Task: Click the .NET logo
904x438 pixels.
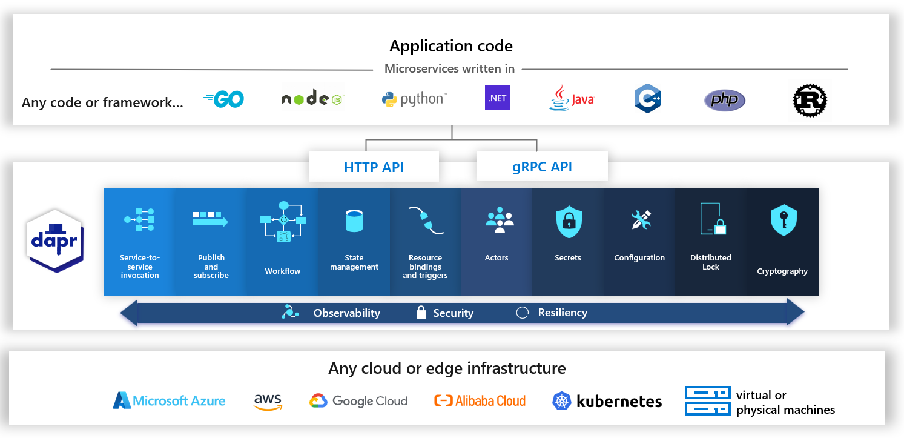Action: pos(497,98)
